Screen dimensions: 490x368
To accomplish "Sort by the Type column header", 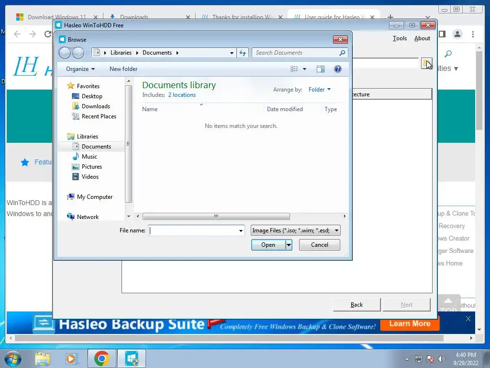I will [331, 109].
